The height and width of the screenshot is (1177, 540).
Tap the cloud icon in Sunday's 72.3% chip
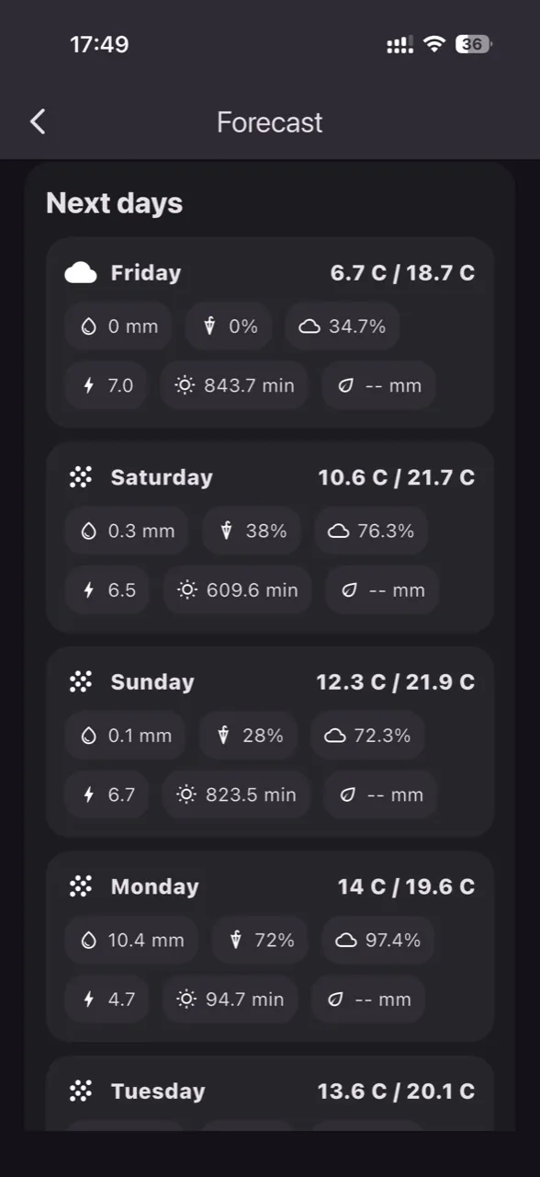335,736
